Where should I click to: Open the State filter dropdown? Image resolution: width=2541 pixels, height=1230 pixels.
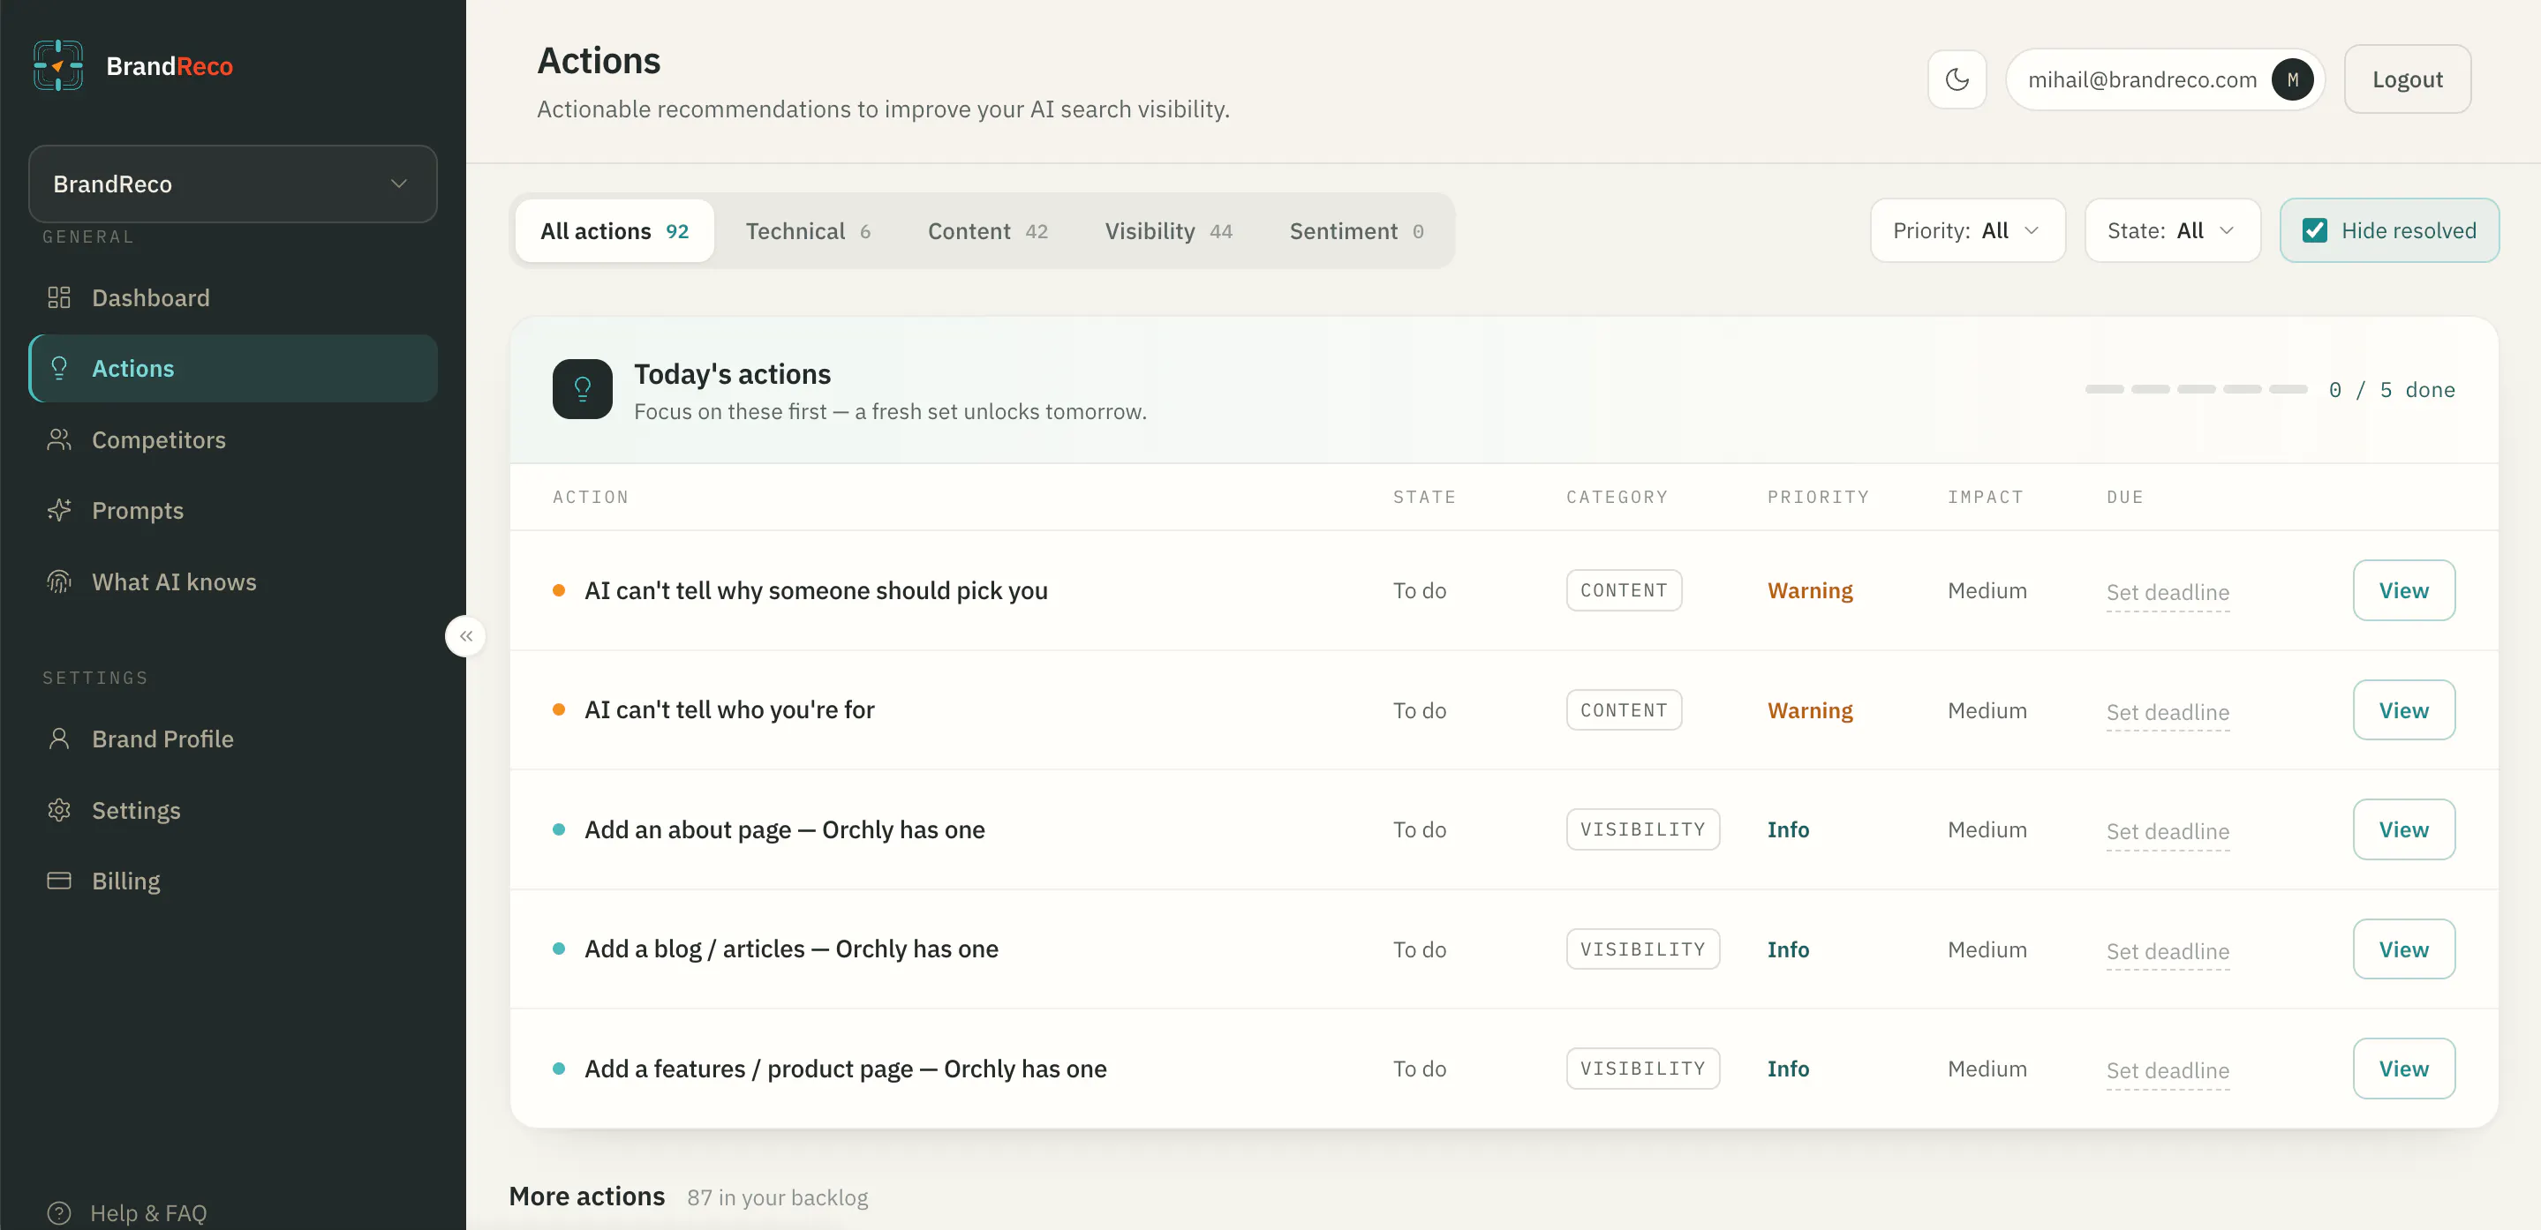point(2172,230)
